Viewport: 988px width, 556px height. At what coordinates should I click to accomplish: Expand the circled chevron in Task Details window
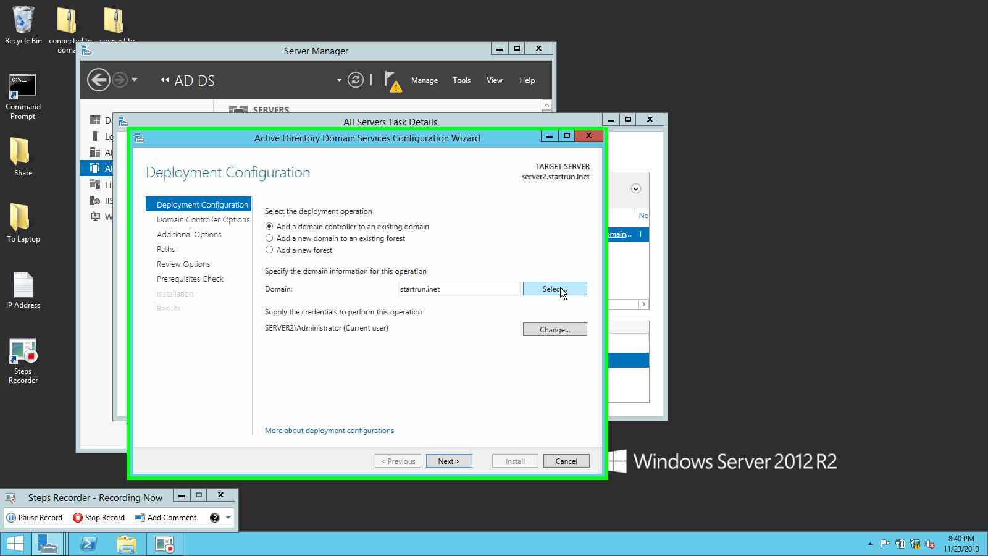(x=636, y=188)
